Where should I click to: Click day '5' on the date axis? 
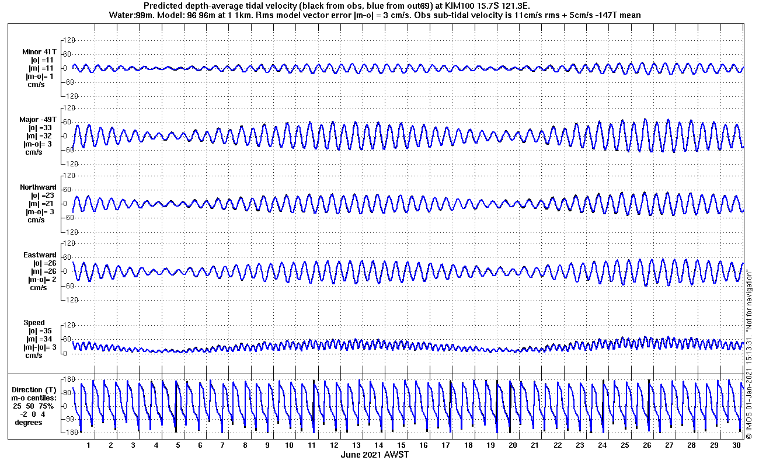(178, 445)
